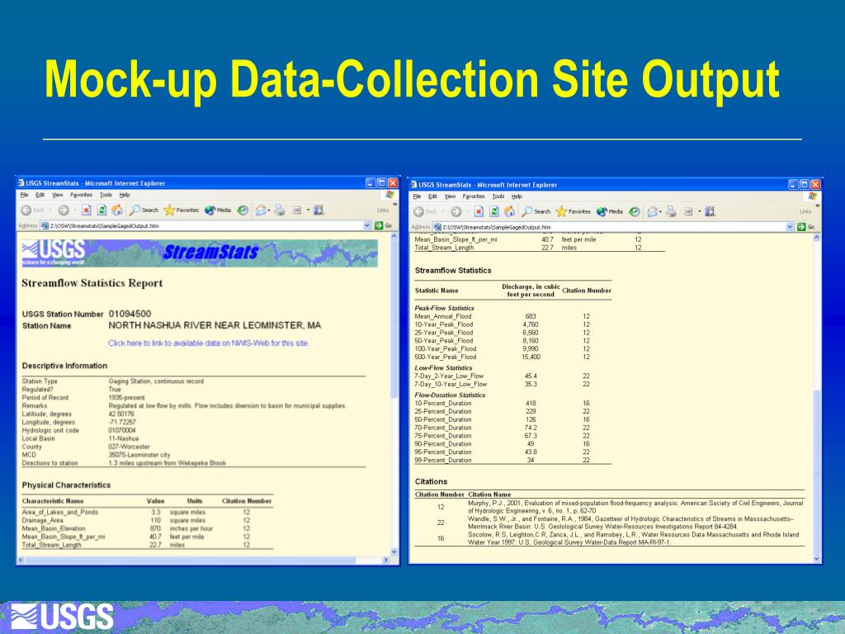The width and height of the screenshot is (845, 634).
Task: Click address field in left browser window
Action: pyautogui.click(x=205, y=226)
